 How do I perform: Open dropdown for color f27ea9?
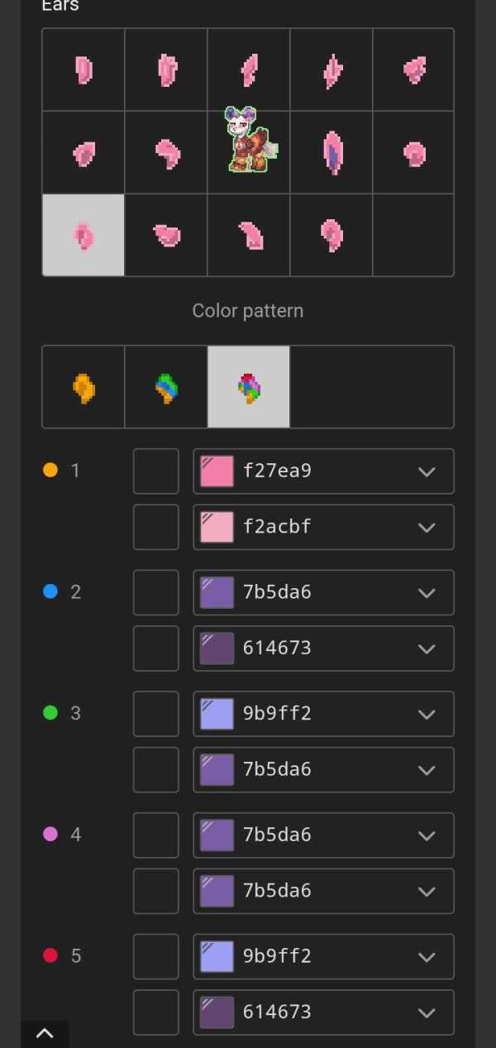coord(427,471)
